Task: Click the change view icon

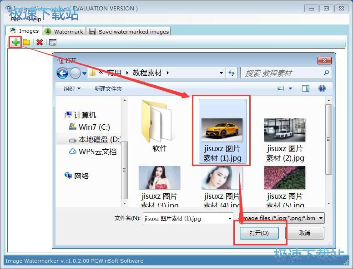Action: [x=281, y=88]
